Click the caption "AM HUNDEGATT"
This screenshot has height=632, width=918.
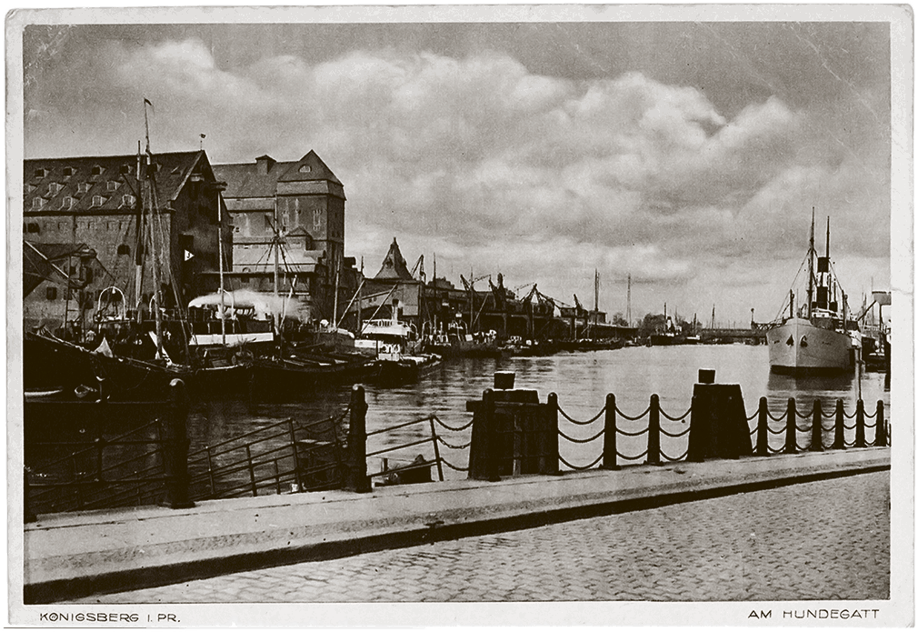pos(813,614)
